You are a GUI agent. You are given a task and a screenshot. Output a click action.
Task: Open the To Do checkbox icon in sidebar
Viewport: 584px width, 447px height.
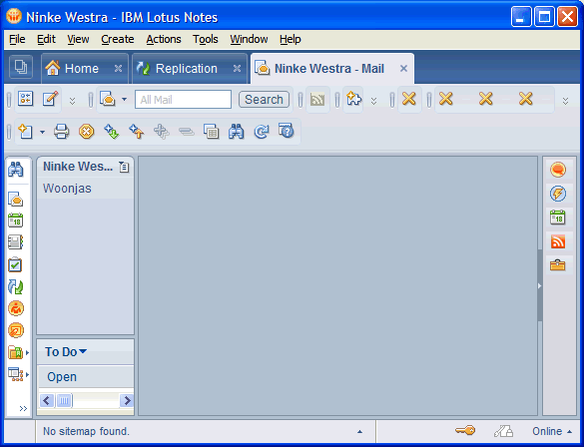[x=15, y=264]
